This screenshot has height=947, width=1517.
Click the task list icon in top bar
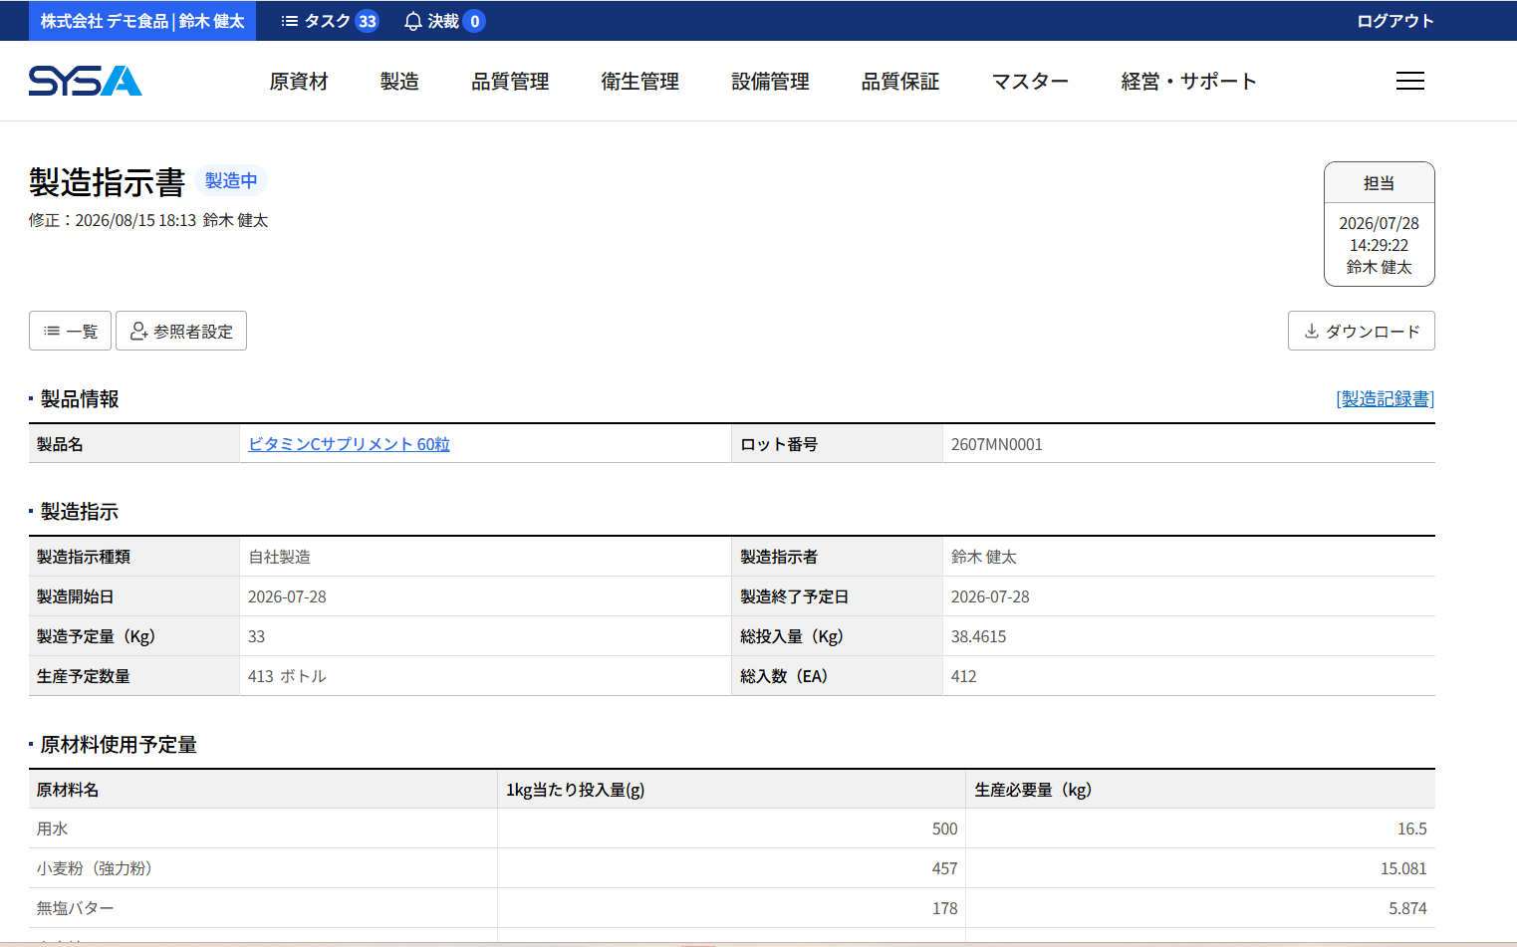pyautogui.click(x=290, y=21)
